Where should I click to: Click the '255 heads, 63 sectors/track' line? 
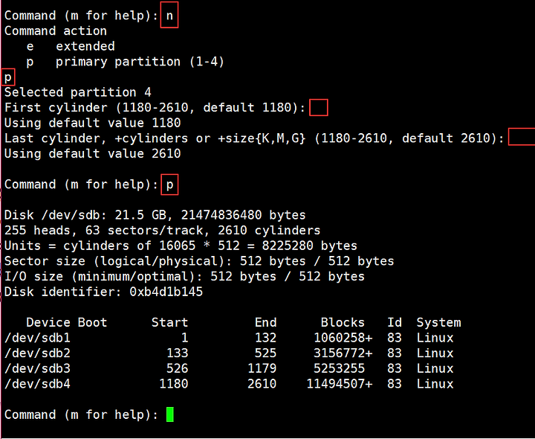pos(162,230)
